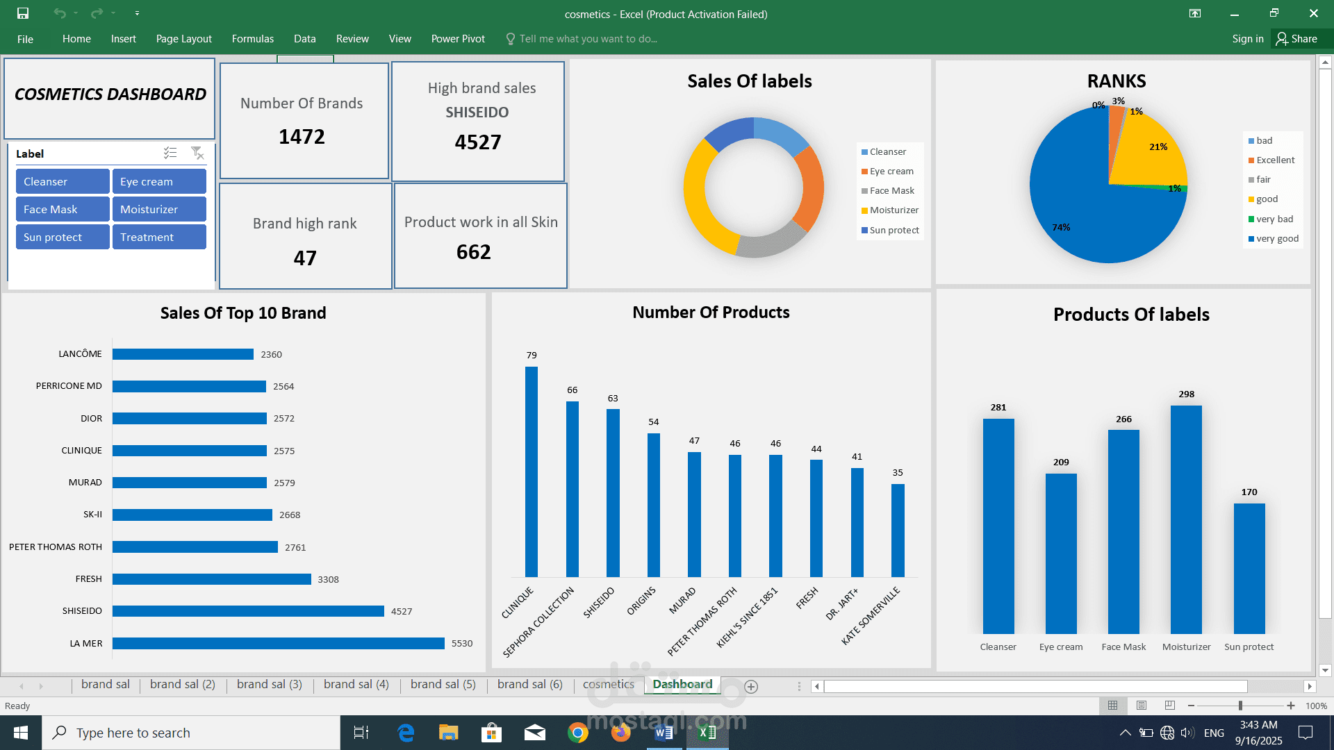Toggle the Moisturizer slicer button
1334x750 pixels.
coord(159,209)
